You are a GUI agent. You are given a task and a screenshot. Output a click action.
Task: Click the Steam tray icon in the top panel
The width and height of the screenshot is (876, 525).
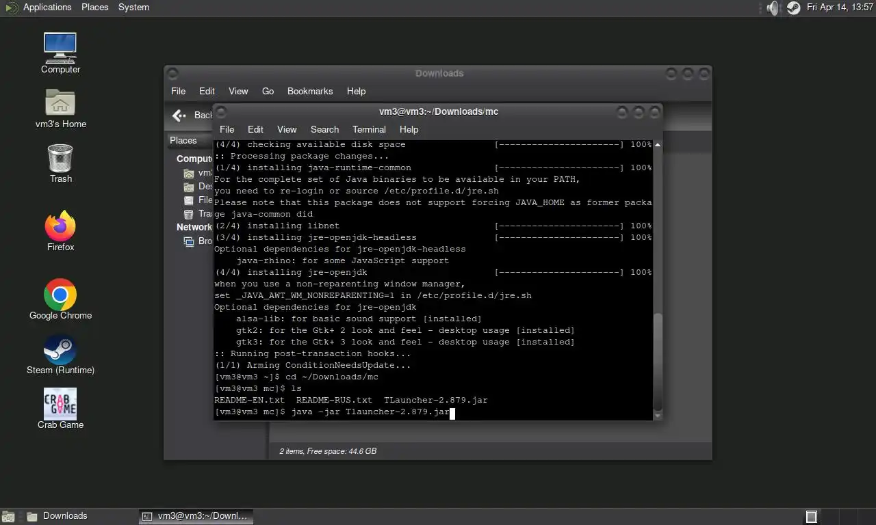click(x=793, y=8)
